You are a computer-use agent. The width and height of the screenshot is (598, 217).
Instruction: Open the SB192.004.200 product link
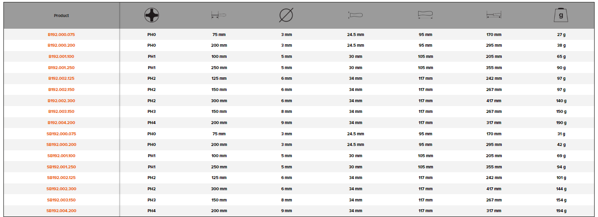pos(61,211)
